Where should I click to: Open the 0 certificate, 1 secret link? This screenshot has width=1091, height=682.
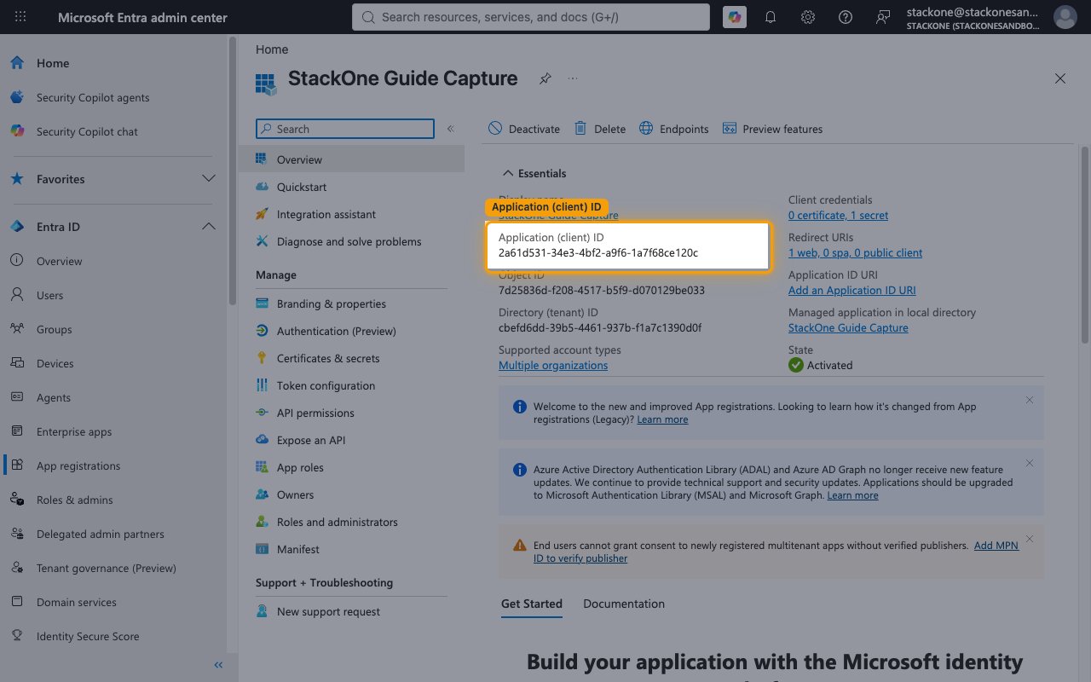[838, 215]
